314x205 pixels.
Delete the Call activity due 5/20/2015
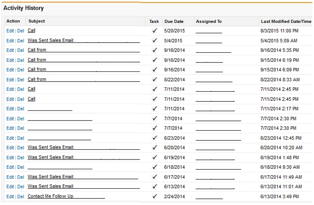21,31
